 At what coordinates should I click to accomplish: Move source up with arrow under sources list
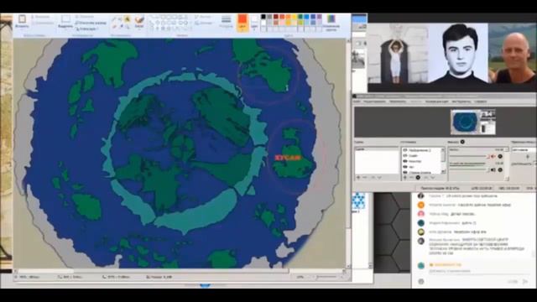[x=425, y=177]
